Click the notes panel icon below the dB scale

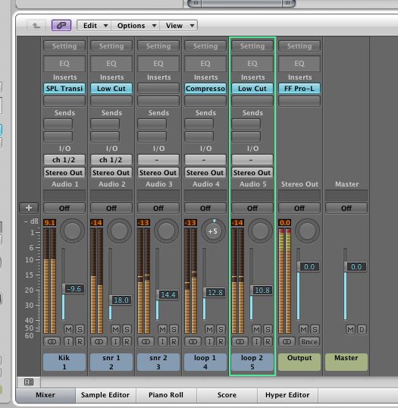(29, 381)
